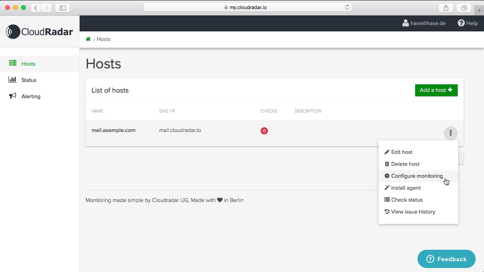Open View issue history
This screenshot has width=484, height=272.
click(x=413, y=212)
